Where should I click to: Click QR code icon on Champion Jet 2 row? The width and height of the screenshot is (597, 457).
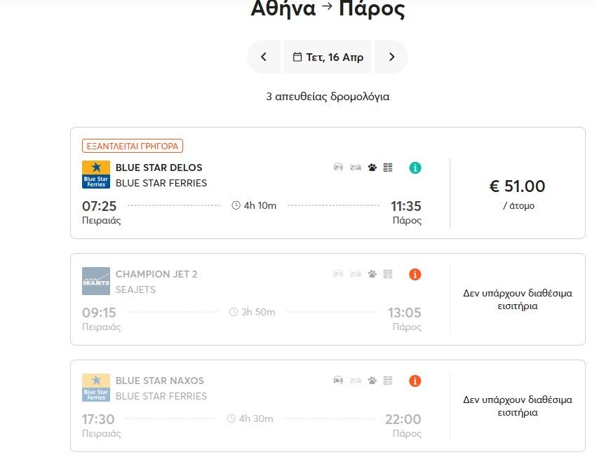[388, 274]
